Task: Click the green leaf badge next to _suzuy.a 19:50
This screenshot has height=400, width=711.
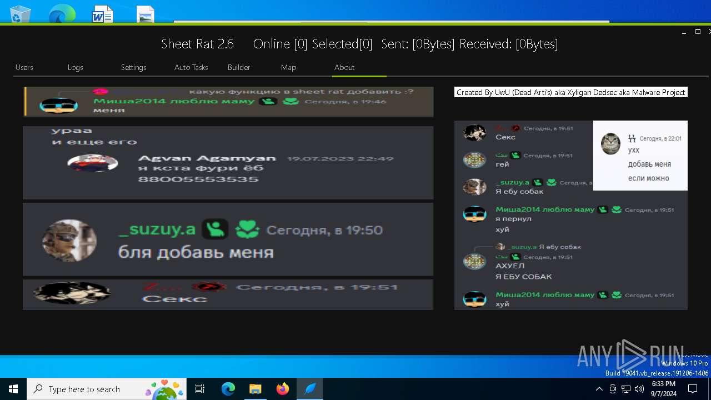Action: click(x=247, y=229)
